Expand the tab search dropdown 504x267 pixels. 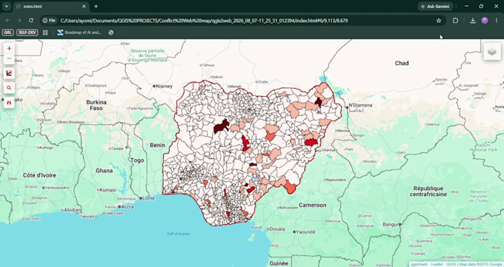(x=6, y=6)
